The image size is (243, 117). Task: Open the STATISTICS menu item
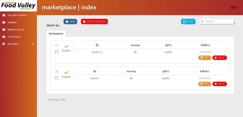coord(14,37)
